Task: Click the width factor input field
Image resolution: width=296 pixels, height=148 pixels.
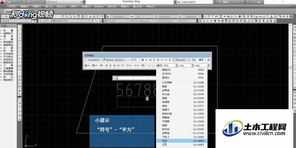Action: [203, 66]
